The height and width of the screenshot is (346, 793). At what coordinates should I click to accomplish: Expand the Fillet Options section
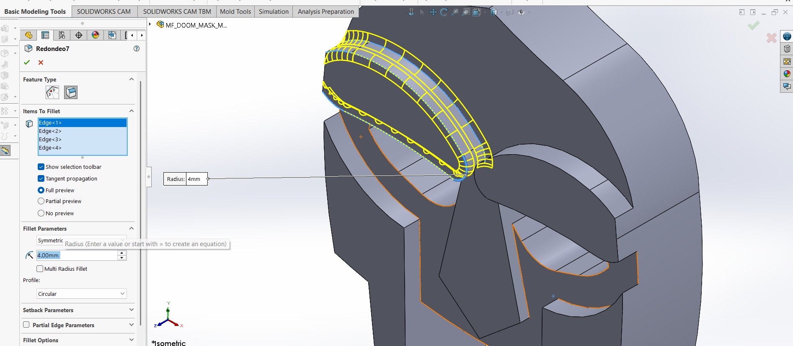(x=132, y=340)
